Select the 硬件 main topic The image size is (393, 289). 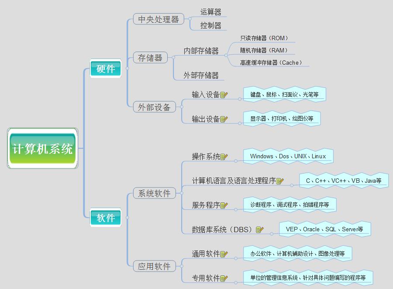click(106, 69)
